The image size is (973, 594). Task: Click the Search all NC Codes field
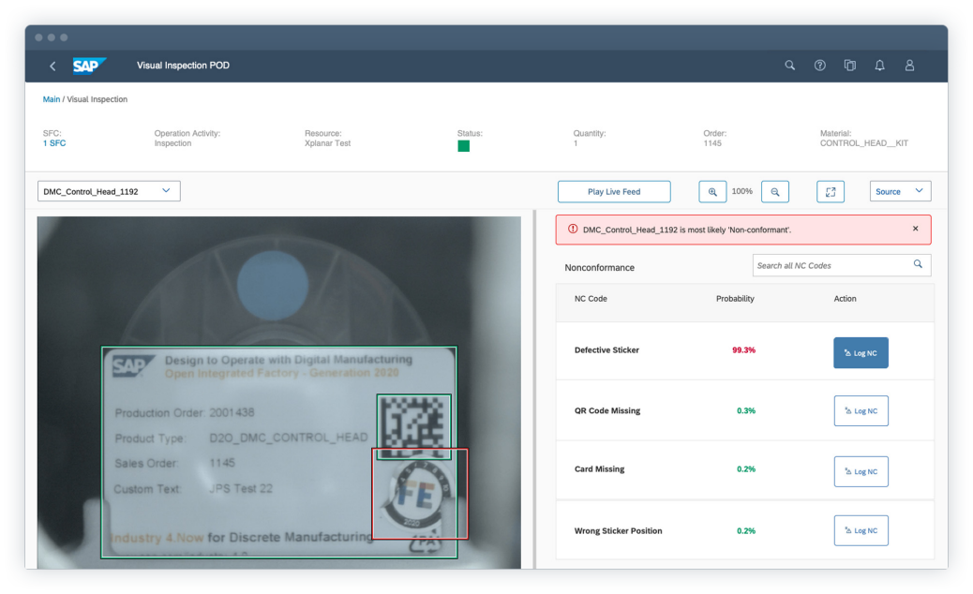(x=832, y=265)
